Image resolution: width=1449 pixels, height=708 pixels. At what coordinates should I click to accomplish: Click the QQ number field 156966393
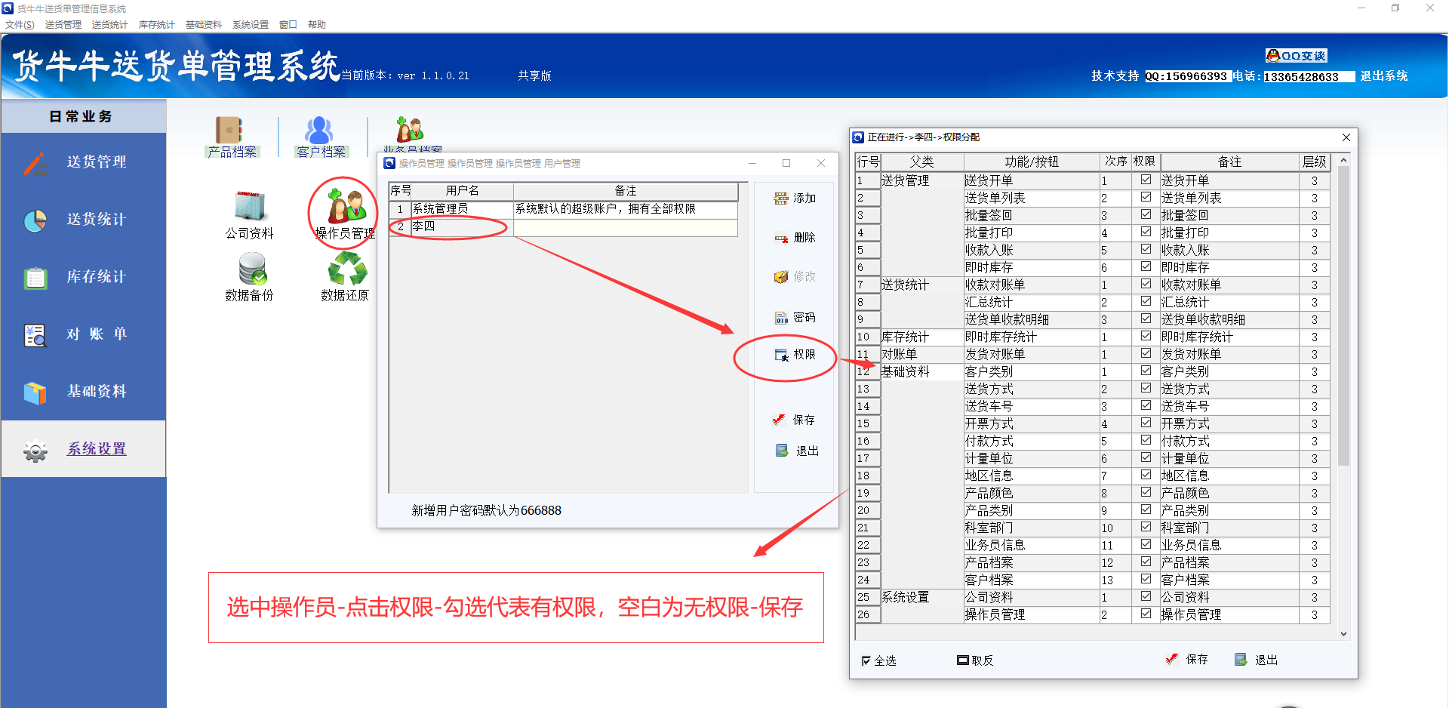[1188, 76]
